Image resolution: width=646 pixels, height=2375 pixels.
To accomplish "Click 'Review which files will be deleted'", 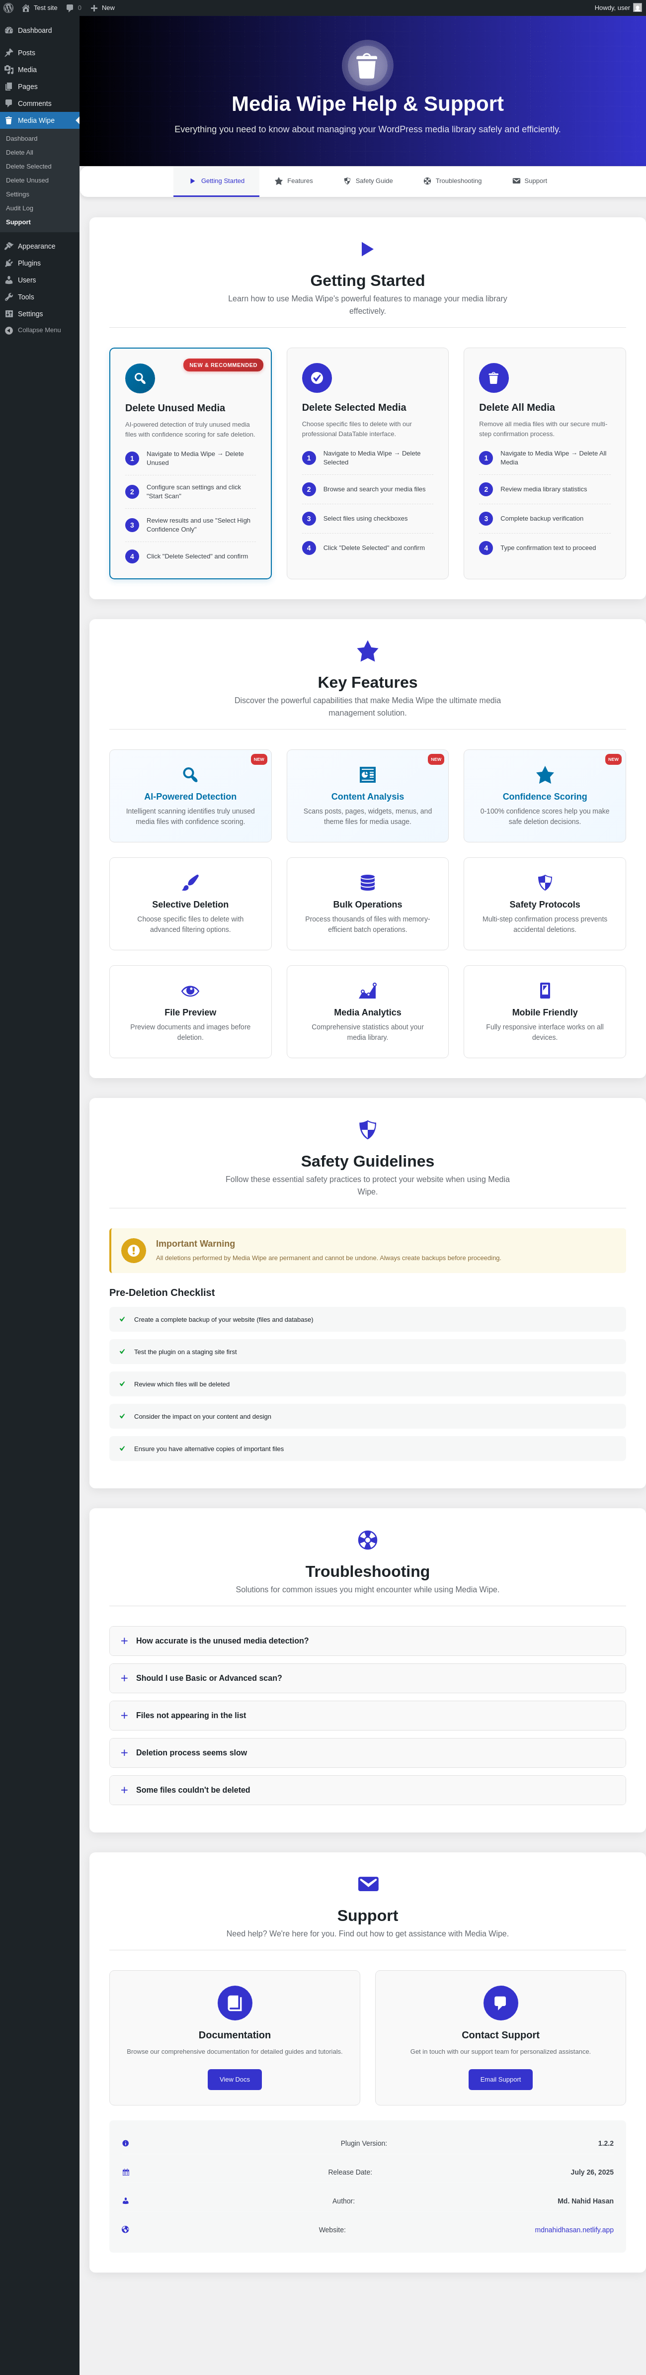I will click(368, 1384).
